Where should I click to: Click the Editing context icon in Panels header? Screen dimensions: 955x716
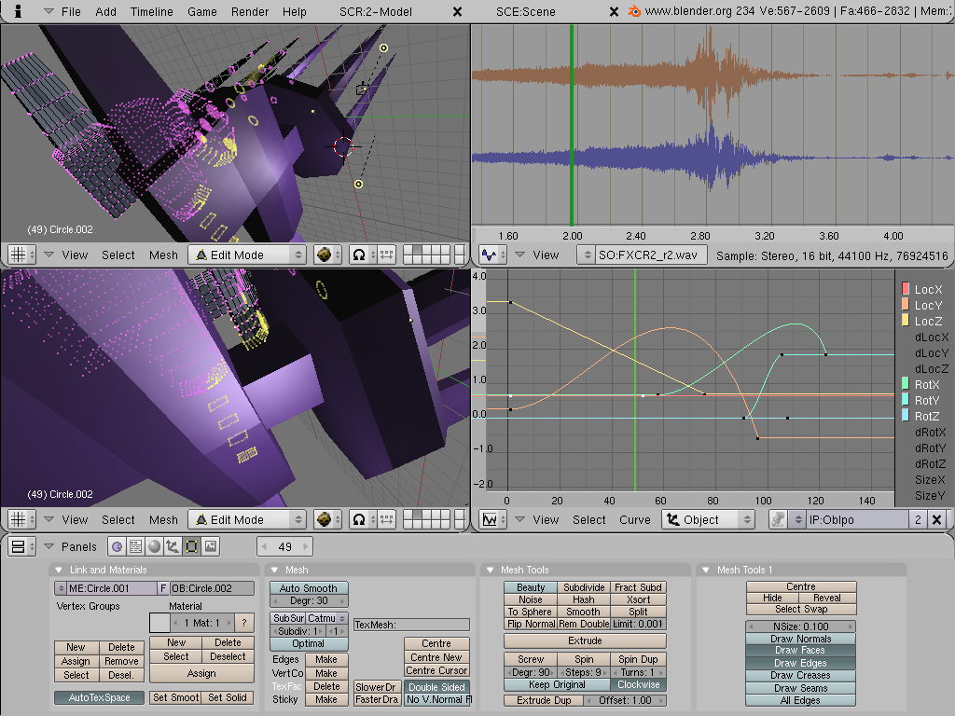coord(191,547)
